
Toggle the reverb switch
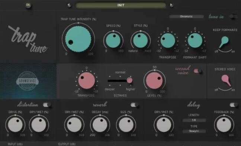[x=135, y=105]
